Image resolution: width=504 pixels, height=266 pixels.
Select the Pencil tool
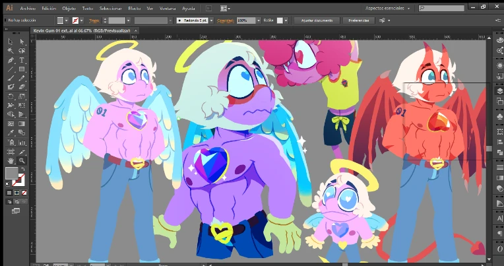pos(22,78)
